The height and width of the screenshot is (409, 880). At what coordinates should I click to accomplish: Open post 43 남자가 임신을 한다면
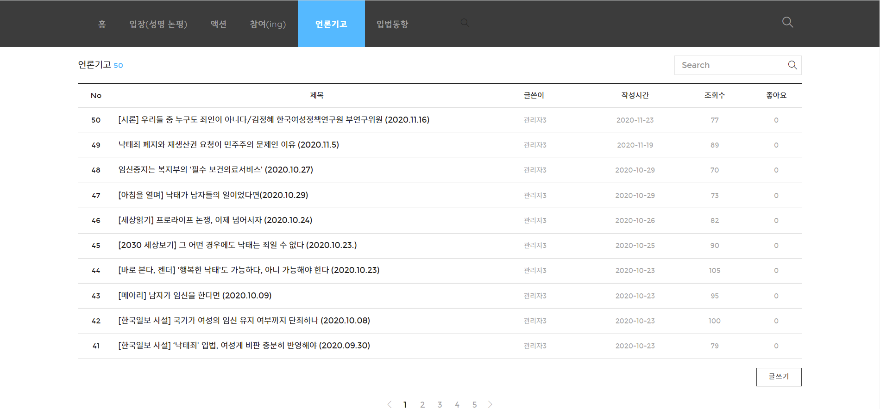[195, 296]
